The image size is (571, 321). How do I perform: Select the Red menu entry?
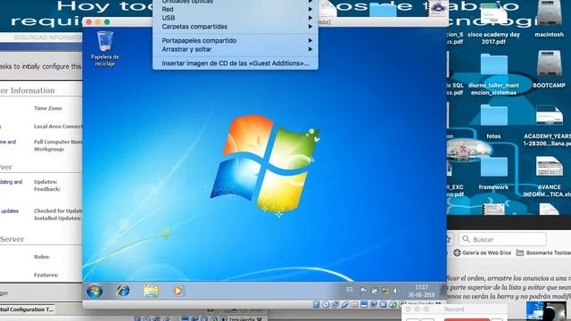pyautogui.click(x=235, y=9)
